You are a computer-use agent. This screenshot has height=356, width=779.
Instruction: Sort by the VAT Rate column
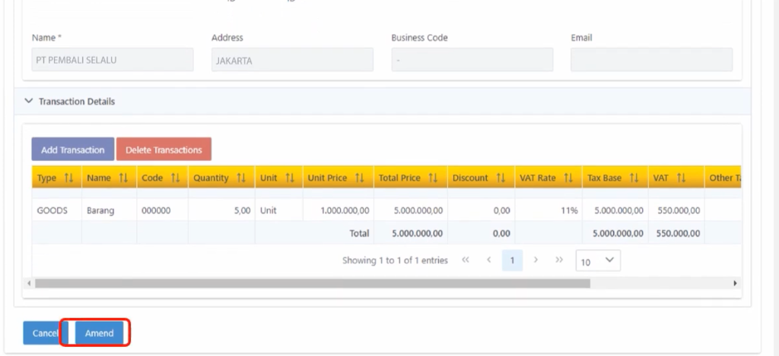[x=568, y=178]
